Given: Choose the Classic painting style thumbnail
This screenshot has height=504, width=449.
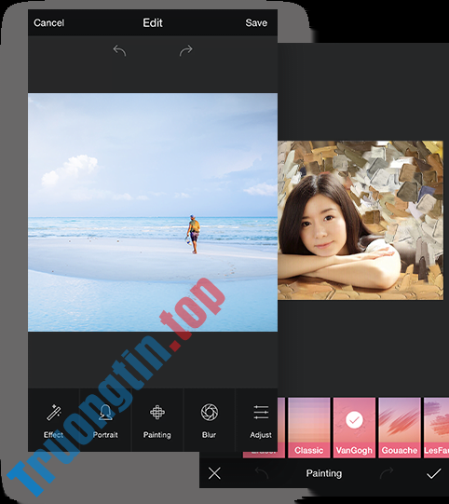Looking at the screenshot, I should (x=309, y=428).
